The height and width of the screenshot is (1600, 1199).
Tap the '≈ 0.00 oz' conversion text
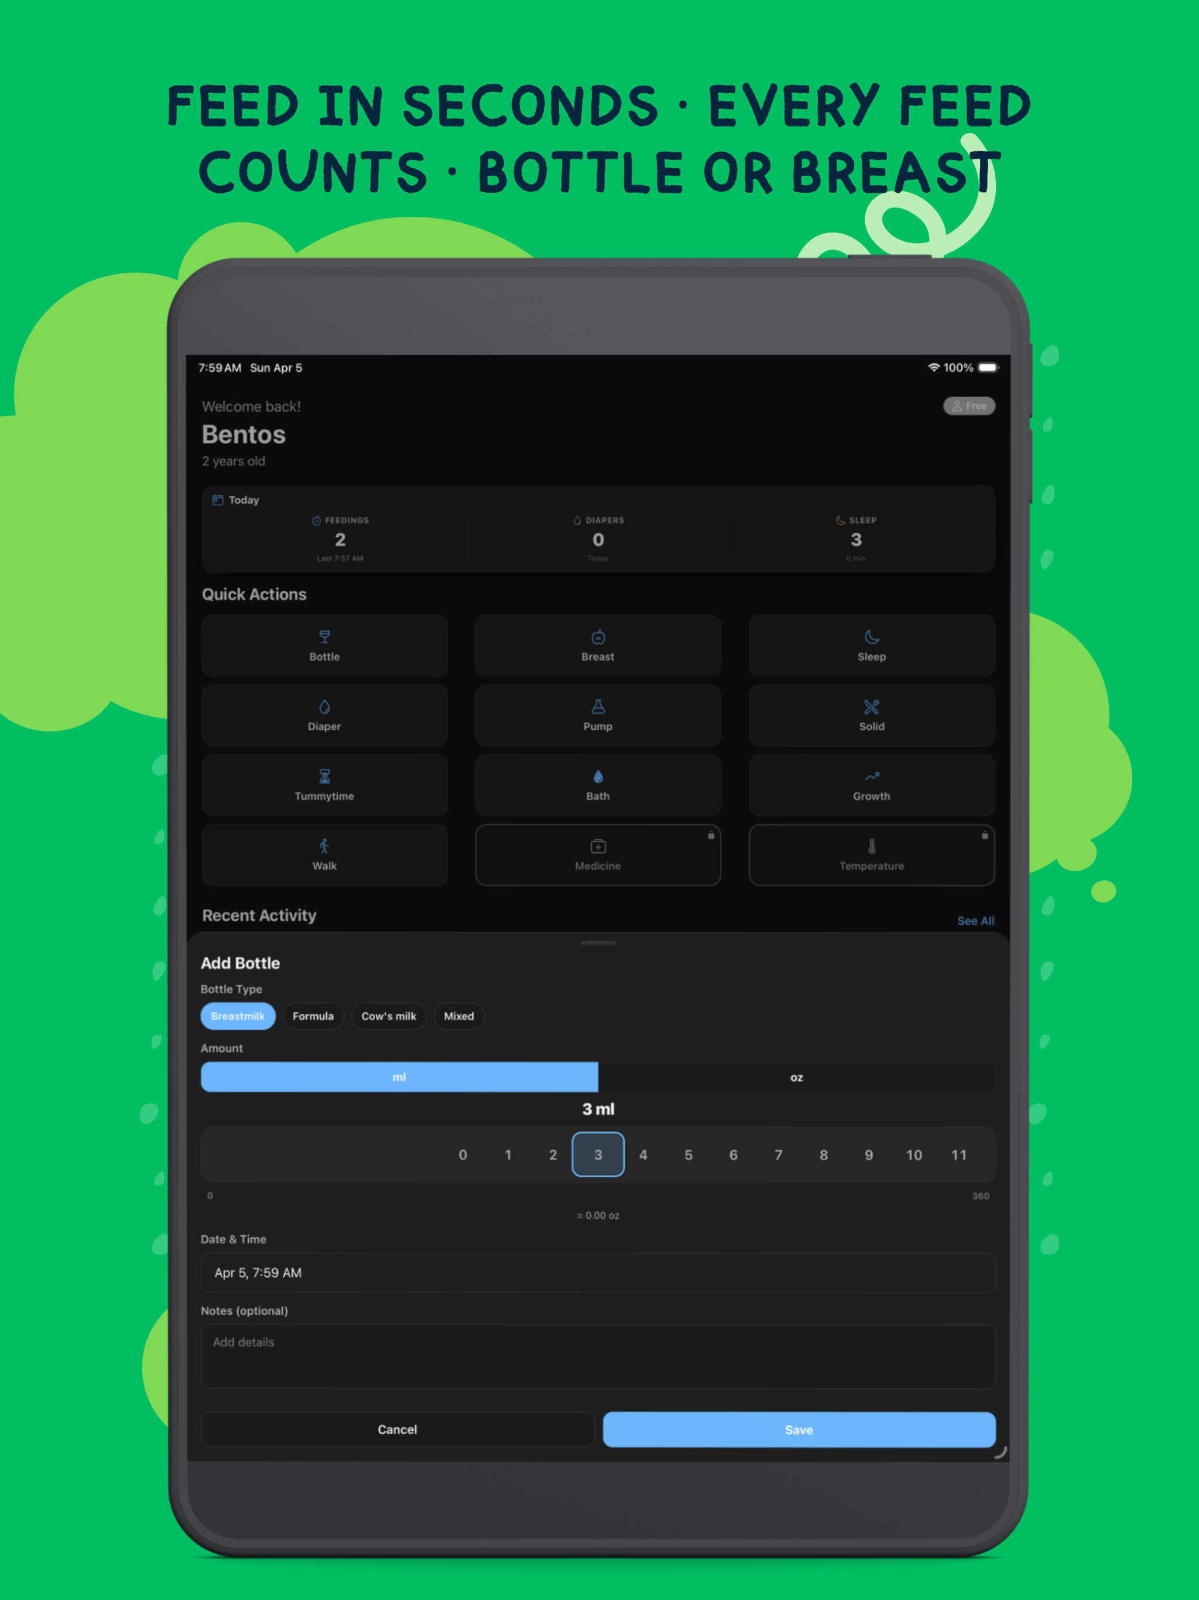[x=598, y=1215]
